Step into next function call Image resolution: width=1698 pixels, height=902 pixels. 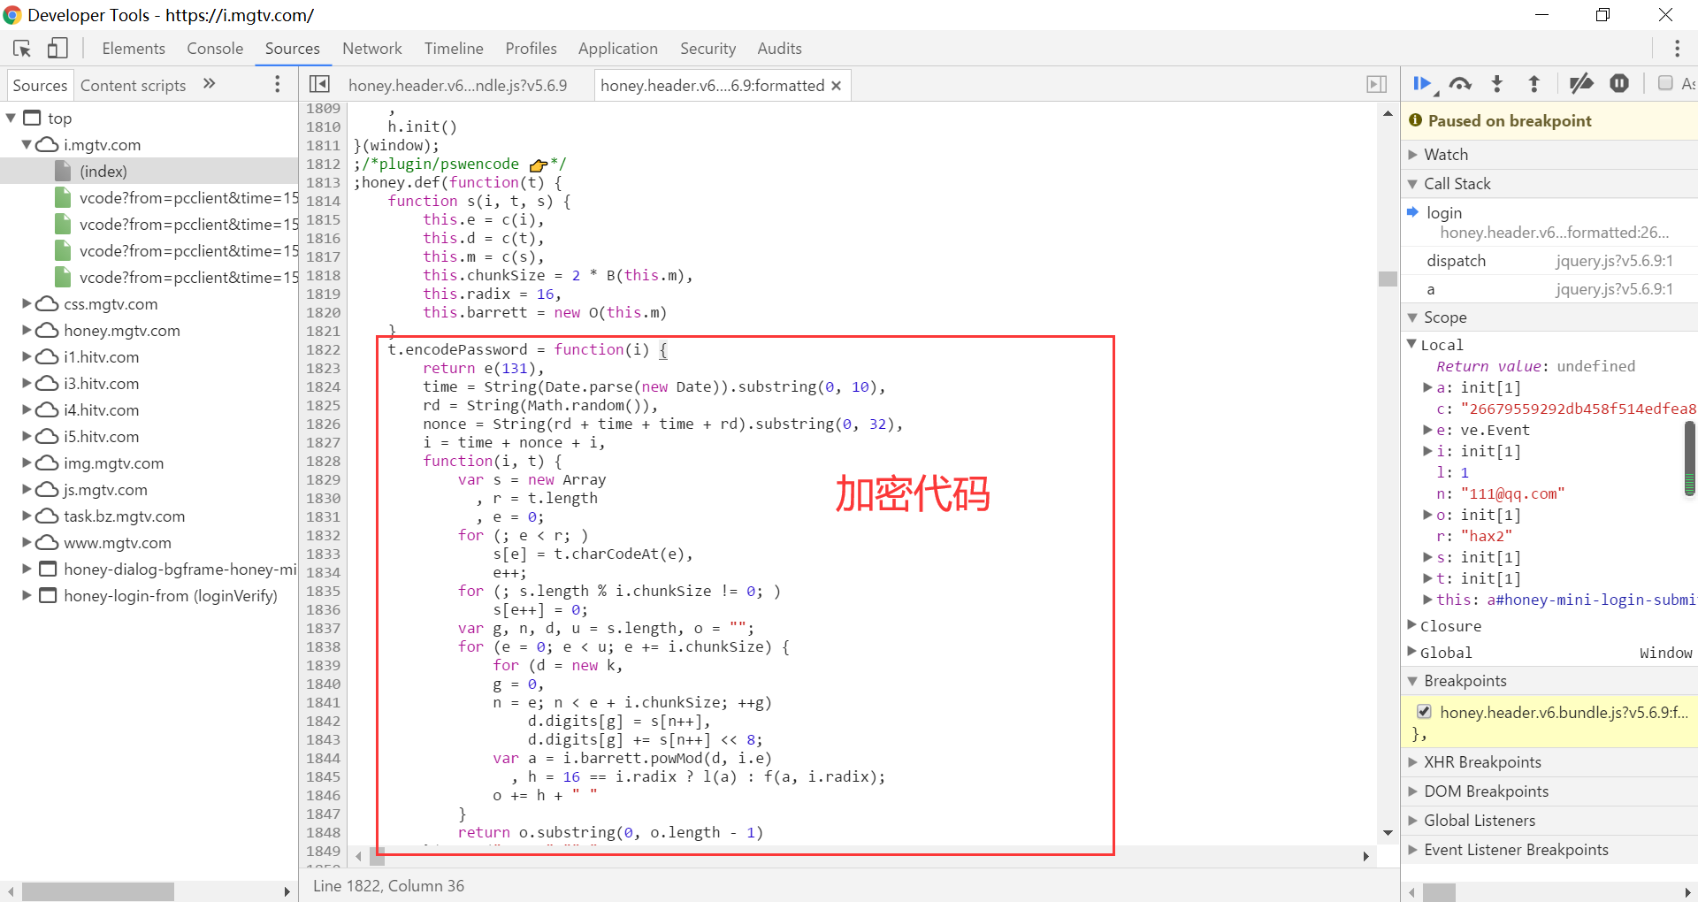tap(1497, 84)
